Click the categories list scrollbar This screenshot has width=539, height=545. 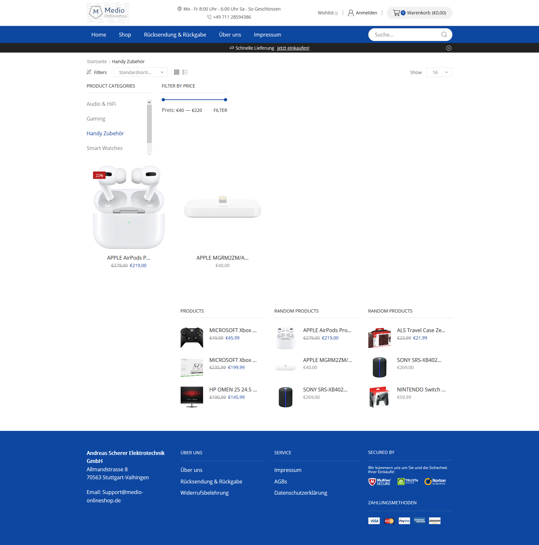(149, 124)
